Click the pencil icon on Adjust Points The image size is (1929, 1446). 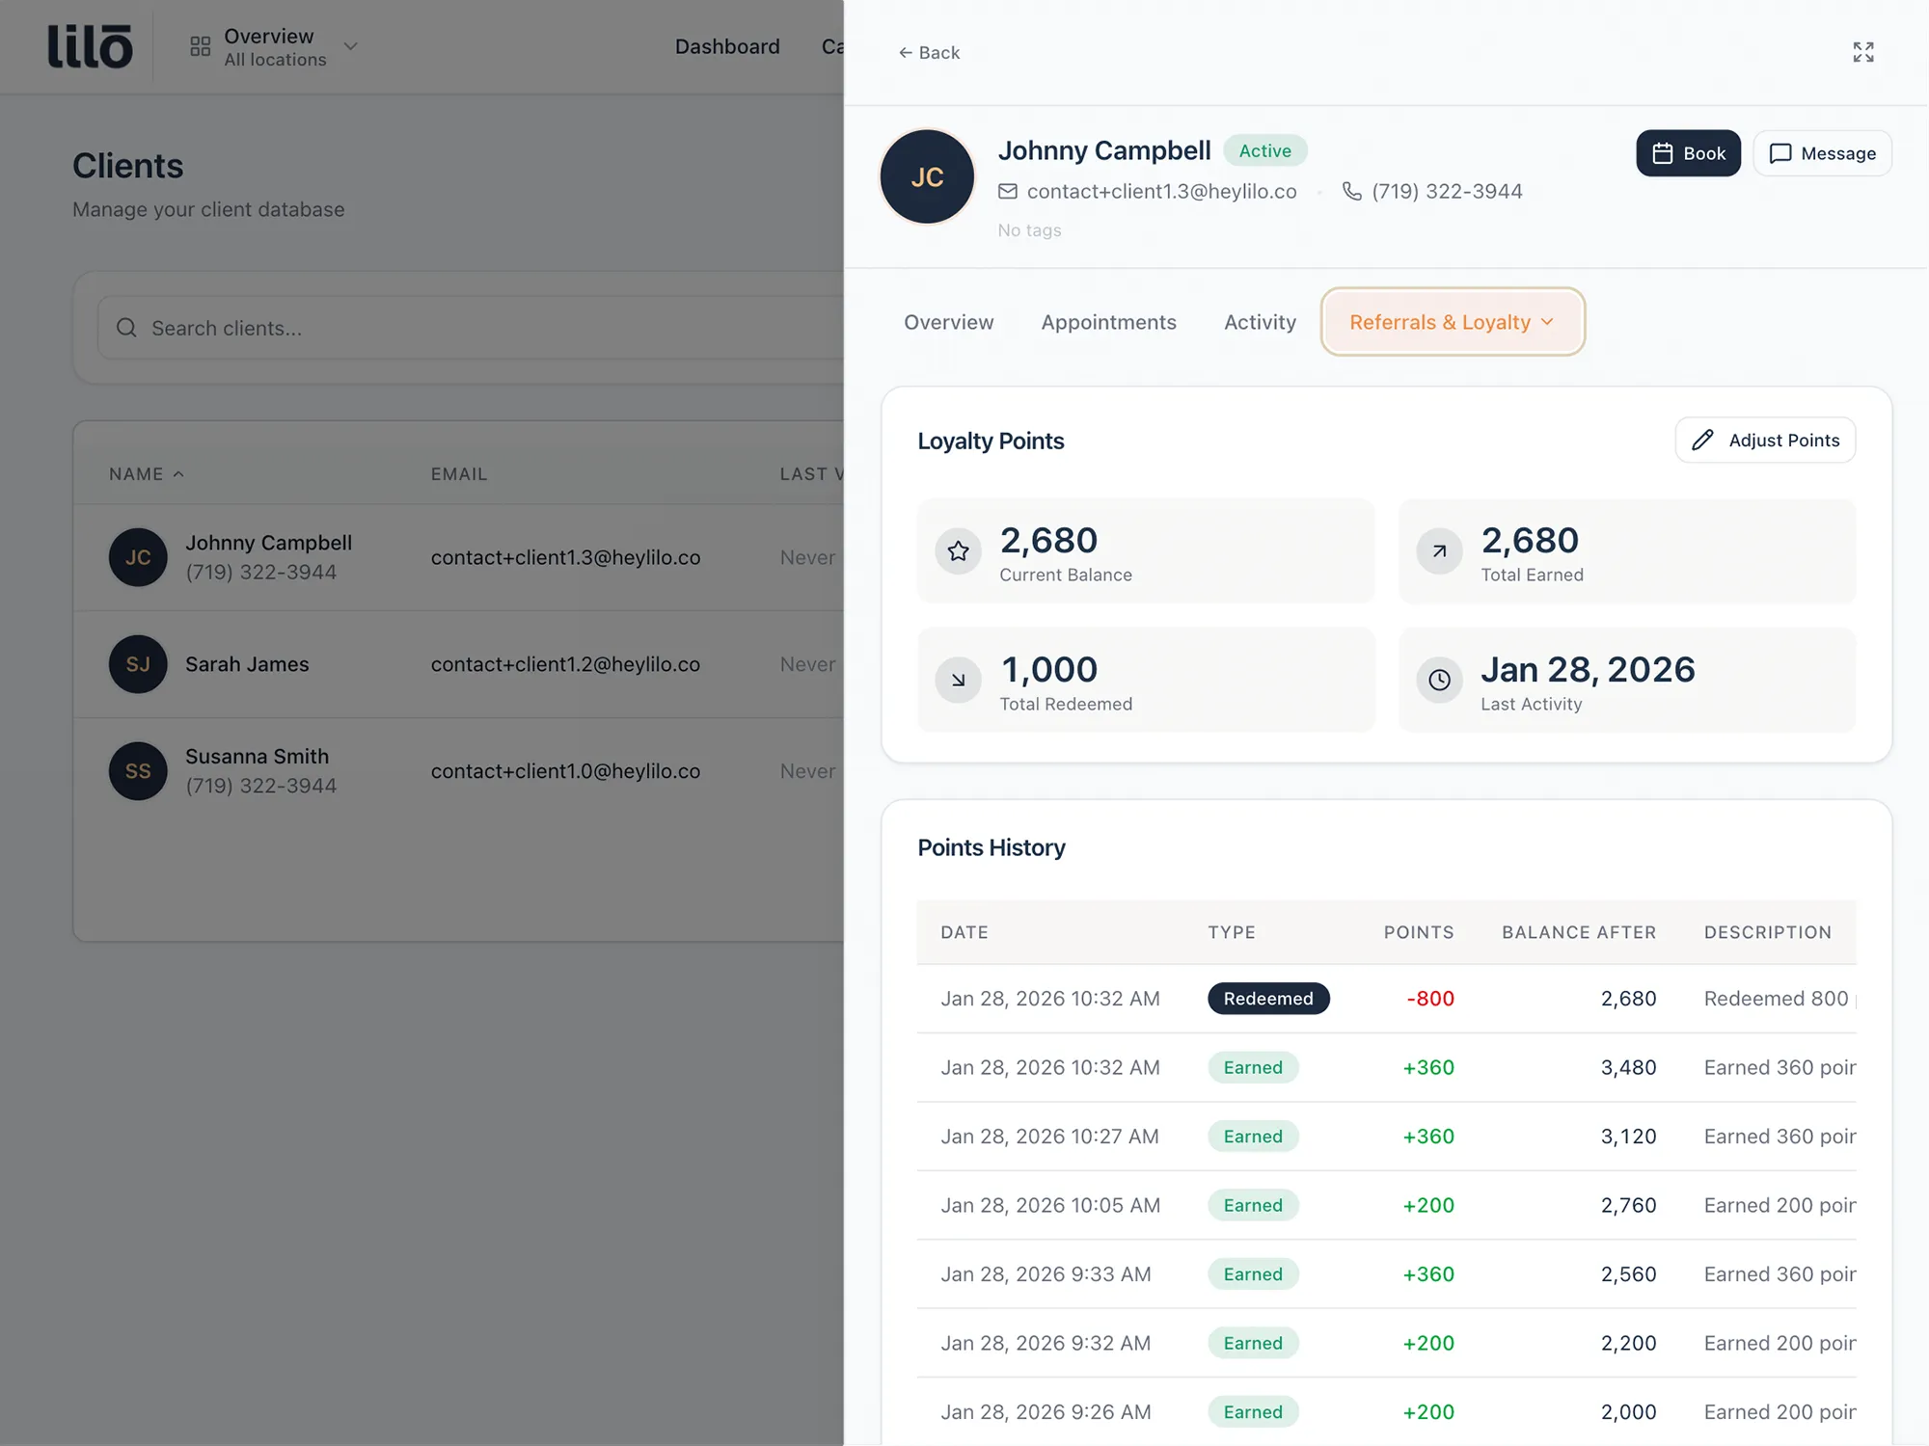1703,440
